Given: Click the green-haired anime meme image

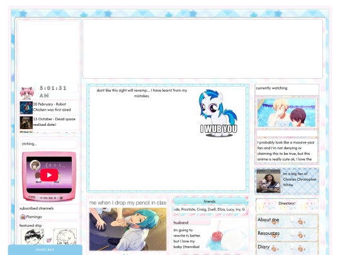Looking at the screenshot, I should (x=128, y=229).
